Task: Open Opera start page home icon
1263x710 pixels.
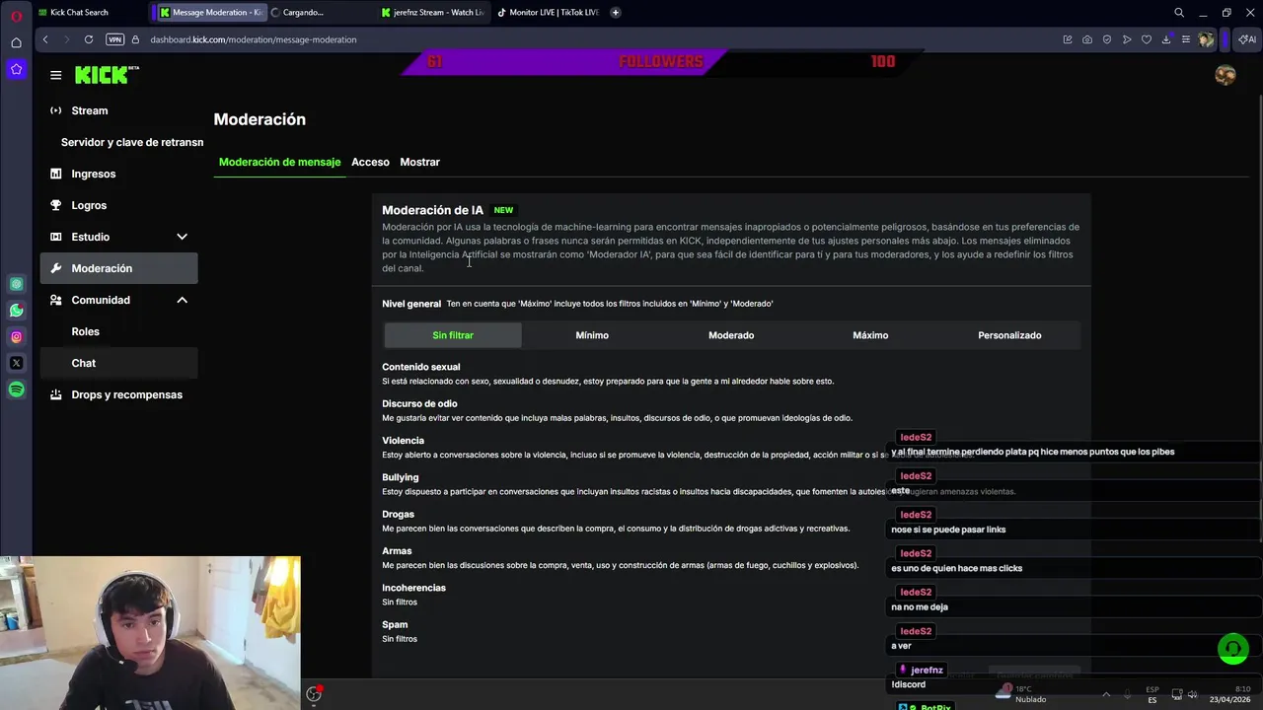Action: 16,42
